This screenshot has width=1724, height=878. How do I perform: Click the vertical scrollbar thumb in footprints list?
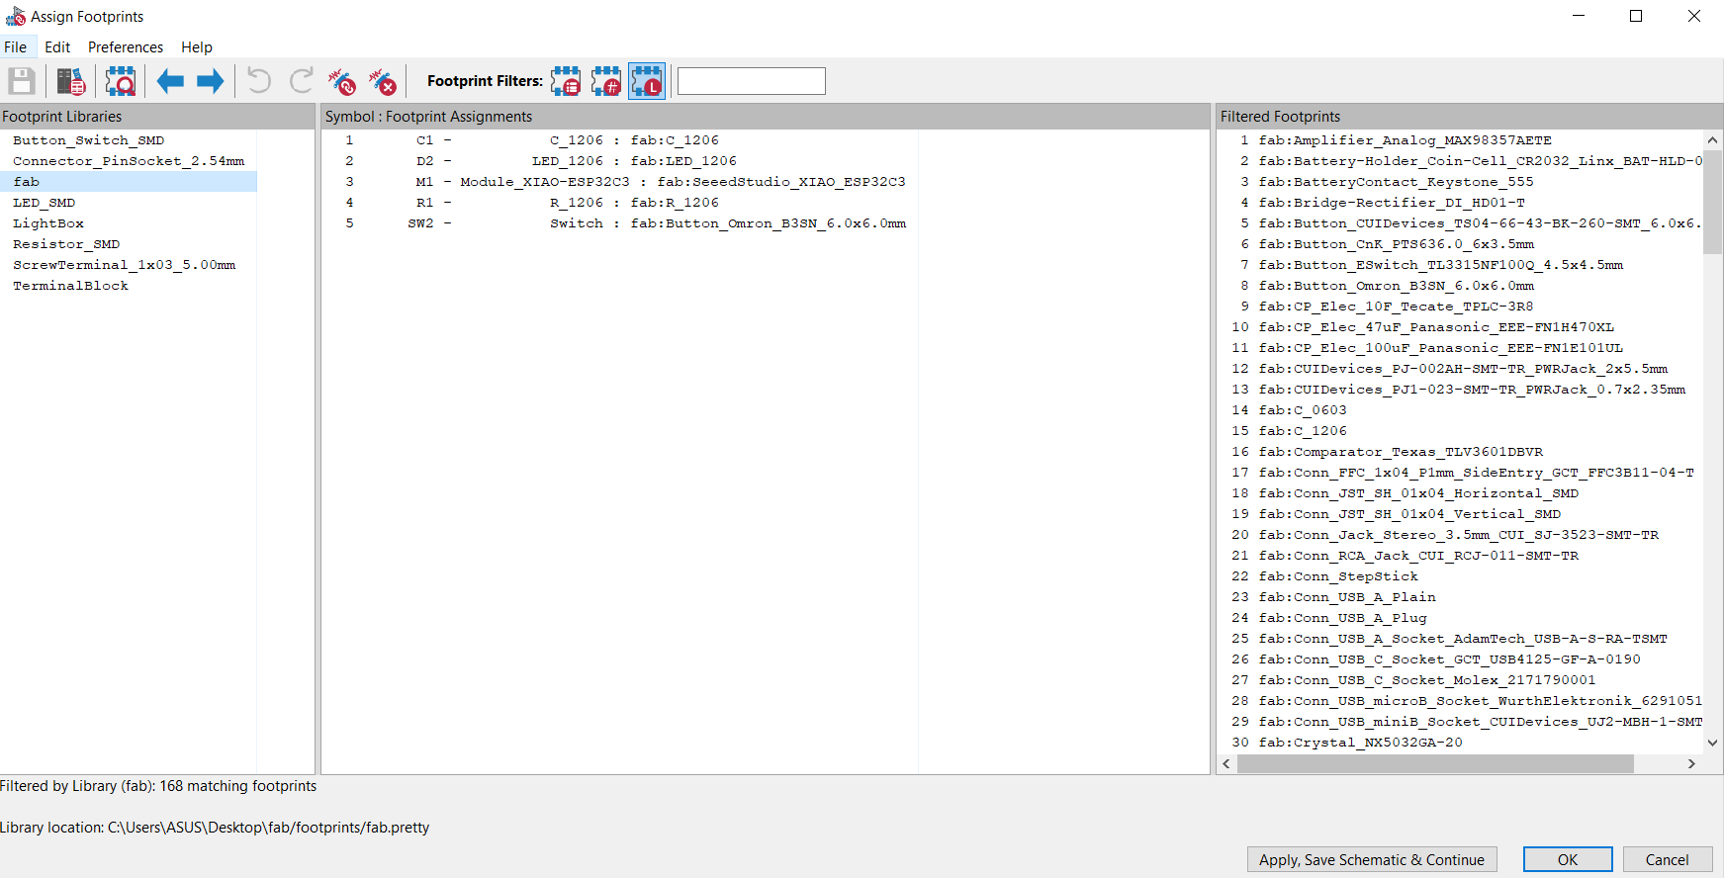pos(1712,202)
